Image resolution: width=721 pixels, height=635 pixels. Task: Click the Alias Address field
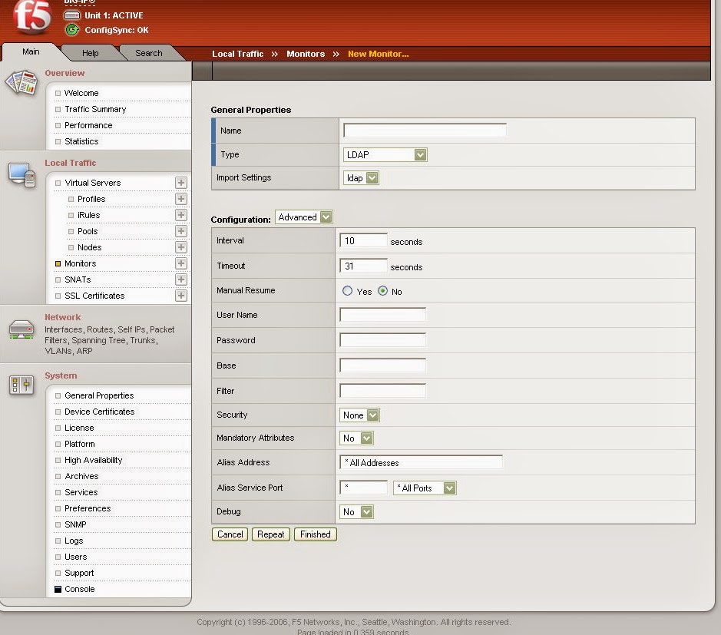click(421, 462)
